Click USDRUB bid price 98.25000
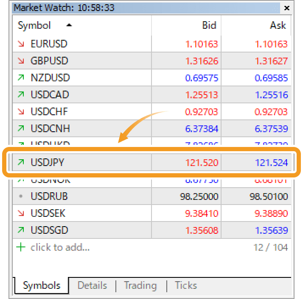The height and width of the screenshot is (299, 303). tap(199, 197)
